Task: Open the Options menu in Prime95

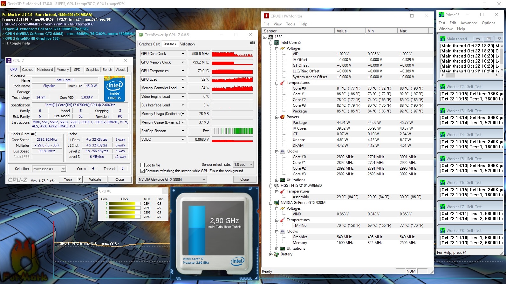Action: pos(488,23)
